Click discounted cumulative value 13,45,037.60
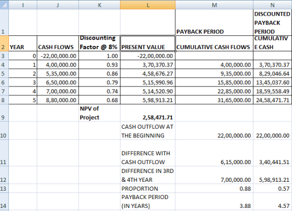 pyautogui.click(x=272, y=82)
